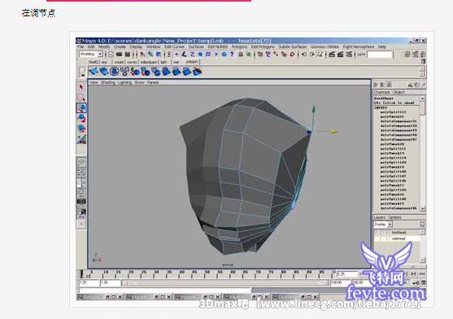Choose the Move tool in toolbox
453x319 pixels.
click(81, 107)
